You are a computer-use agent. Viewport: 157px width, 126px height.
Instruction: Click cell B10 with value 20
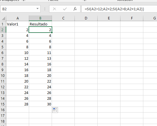(40, 75)
